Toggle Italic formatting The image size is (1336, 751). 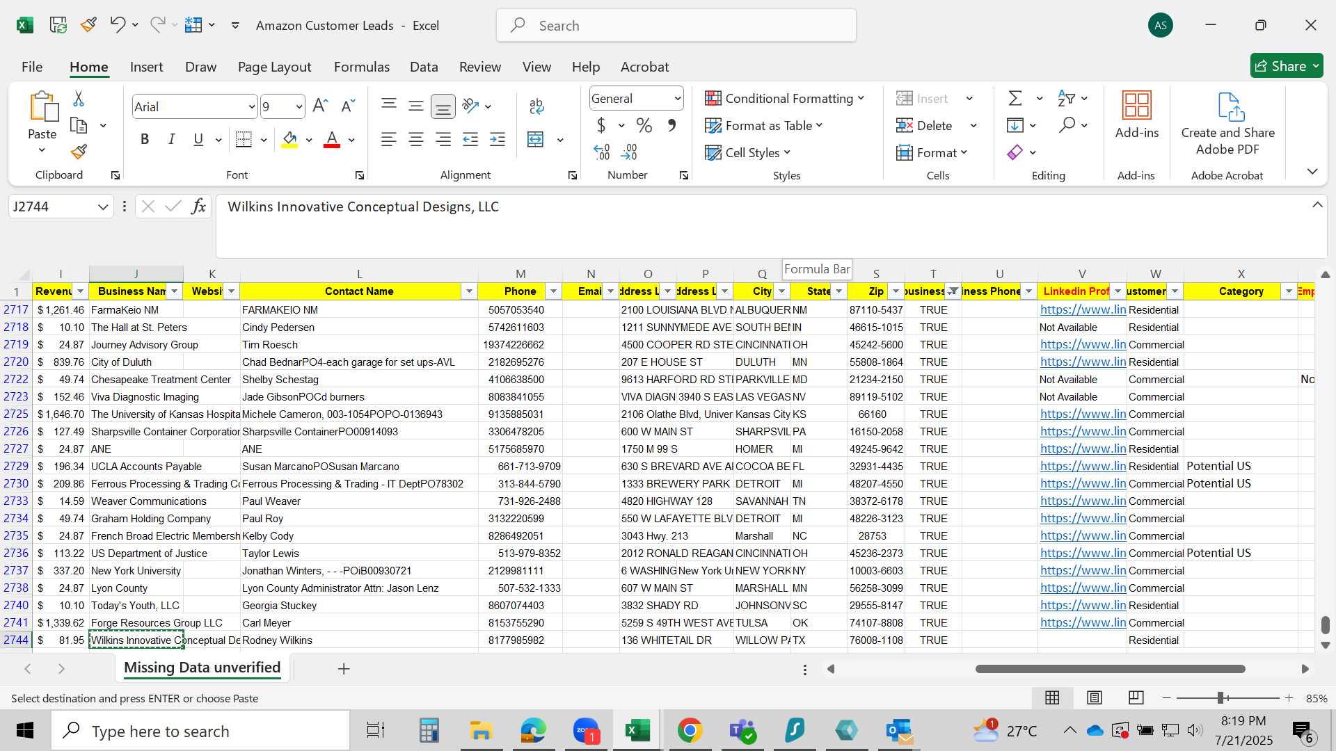(x=171, y=140)
